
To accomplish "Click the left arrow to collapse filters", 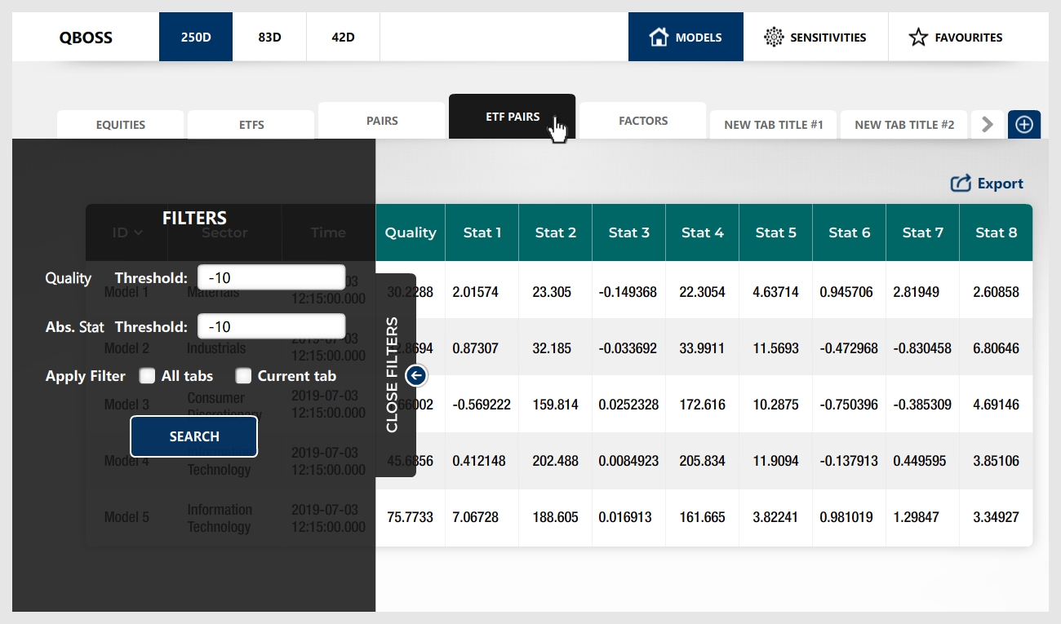I will 416,375.
